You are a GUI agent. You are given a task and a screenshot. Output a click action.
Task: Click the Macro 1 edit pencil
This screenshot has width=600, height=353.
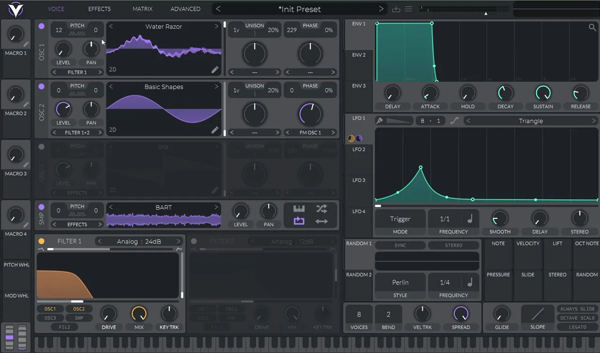click(x=26, y=44)
